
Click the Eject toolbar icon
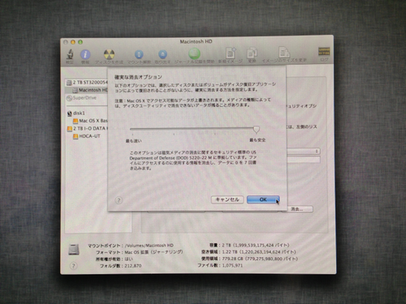(162, 54)
